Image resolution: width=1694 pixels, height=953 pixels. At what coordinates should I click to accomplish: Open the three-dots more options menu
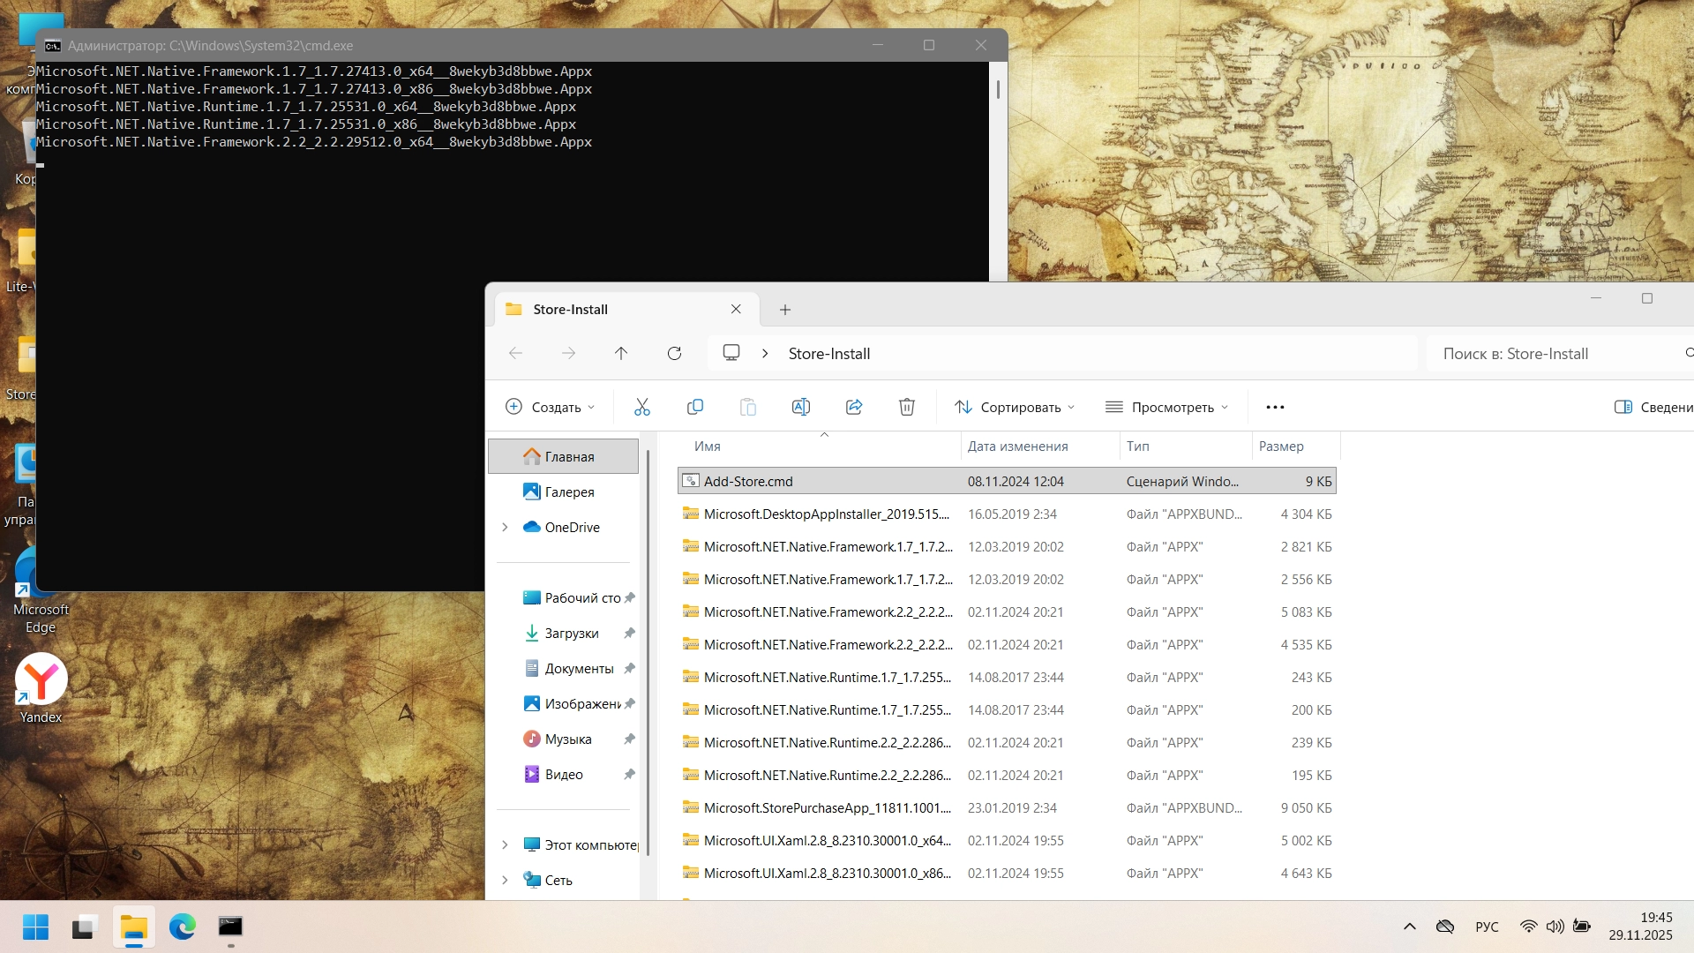[x=1275, y=407]
